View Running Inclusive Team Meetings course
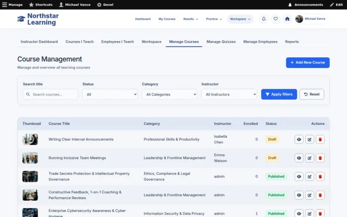Image resolution: width=347 pixels, height=217 pixels. point(299,158)
